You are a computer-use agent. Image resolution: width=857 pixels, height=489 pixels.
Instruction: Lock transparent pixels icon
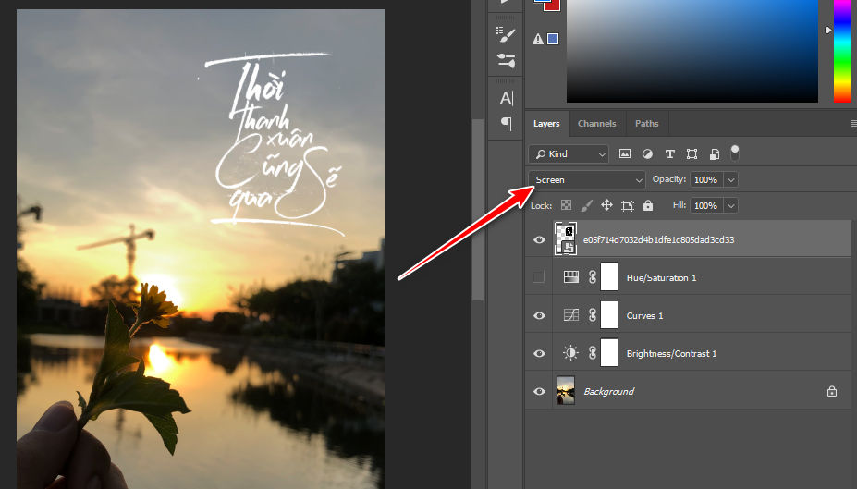(566, 205)
